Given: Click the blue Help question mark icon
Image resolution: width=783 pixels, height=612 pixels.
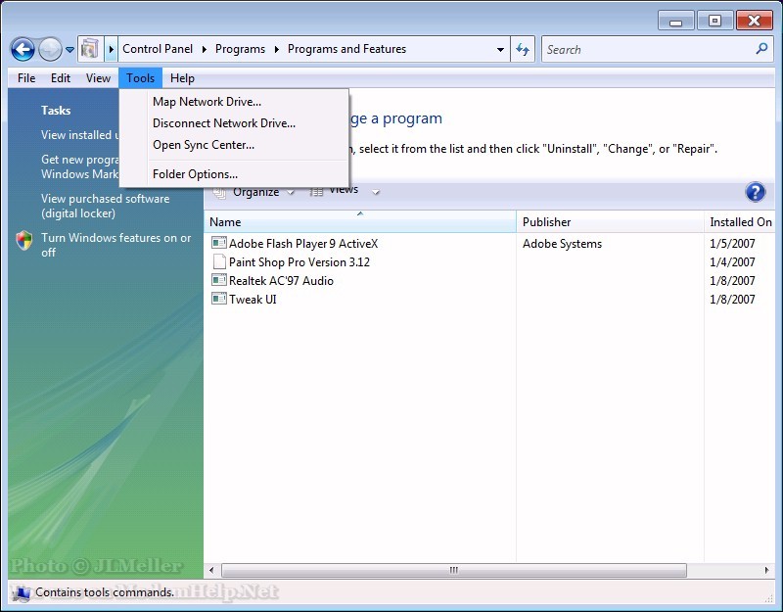Looking at the screenshot, I should pyautogui.click(x=756, y=192).
